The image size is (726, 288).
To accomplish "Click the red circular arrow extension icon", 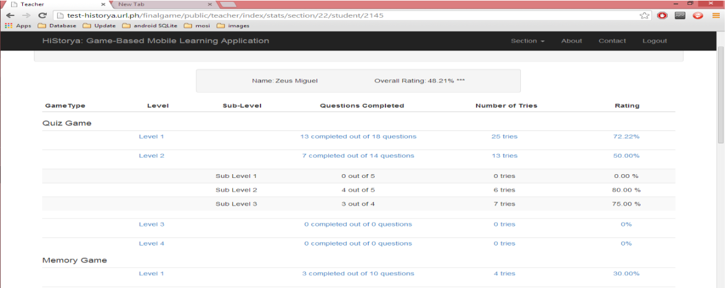I will tap(698, 15).
